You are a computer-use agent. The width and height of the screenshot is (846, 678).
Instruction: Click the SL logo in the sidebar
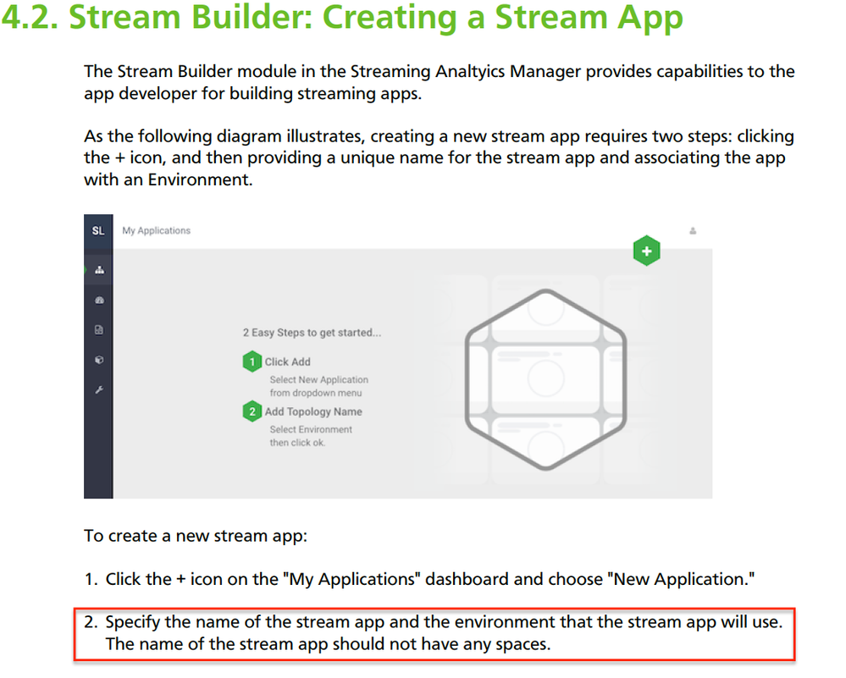pos(98,231)
